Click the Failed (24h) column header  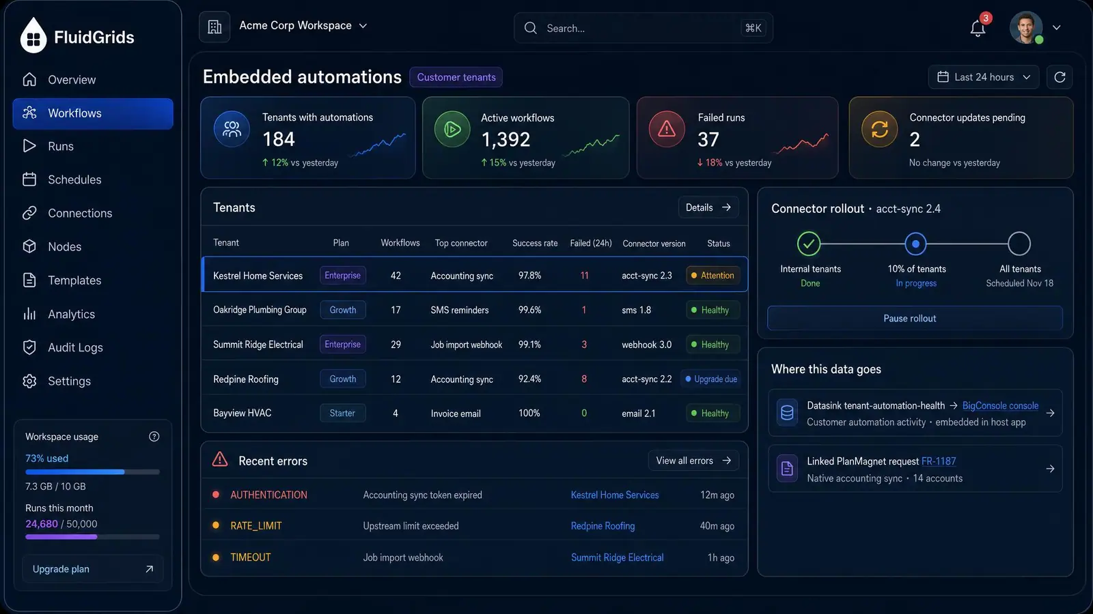click(591, 243)
